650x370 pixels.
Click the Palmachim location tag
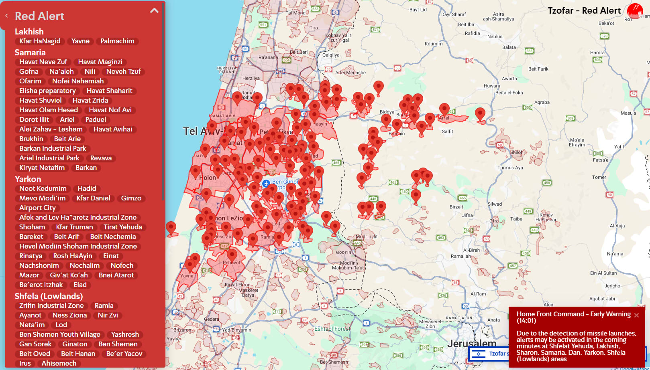[117, 41]
